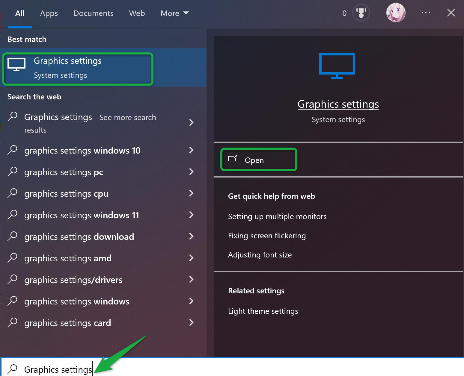Expand the 'graphics settings download' suggestion

tap(191, 236)
